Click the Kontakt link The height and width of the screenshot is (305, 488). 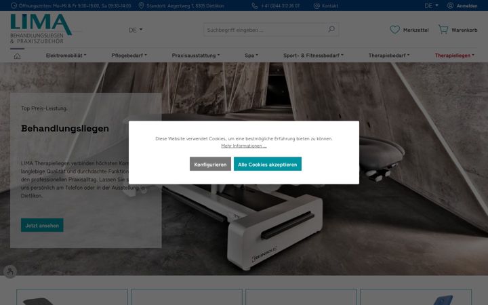[330, 5]
